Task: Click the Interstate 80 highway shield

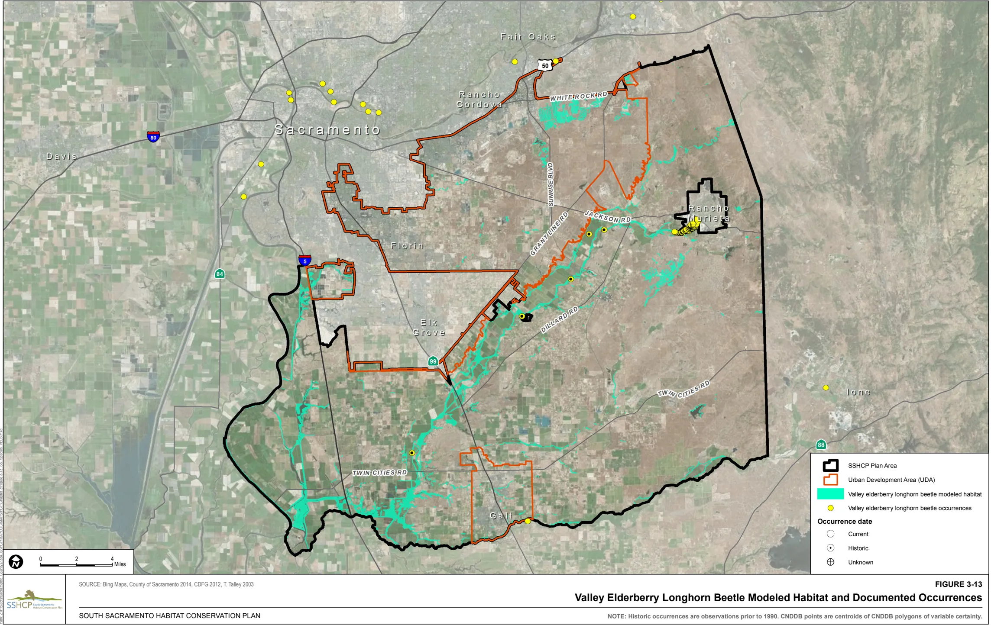Action: [153, 137]
